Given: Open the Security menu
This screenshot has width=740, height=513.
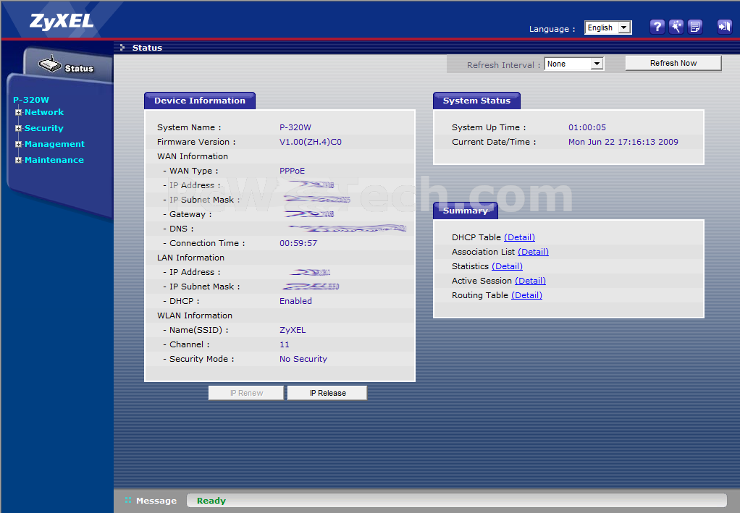Looking at the screenshot, I should point(44,128).
